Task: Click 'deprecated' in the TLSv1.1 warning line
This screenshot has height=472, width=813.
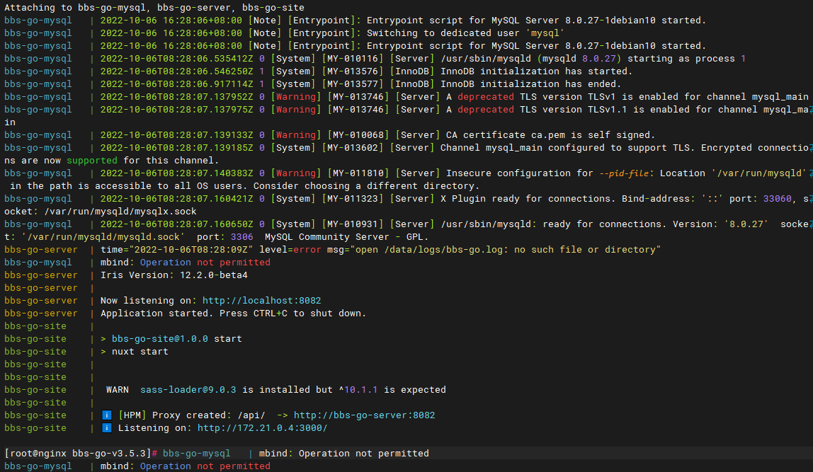Action: (485, 109)
